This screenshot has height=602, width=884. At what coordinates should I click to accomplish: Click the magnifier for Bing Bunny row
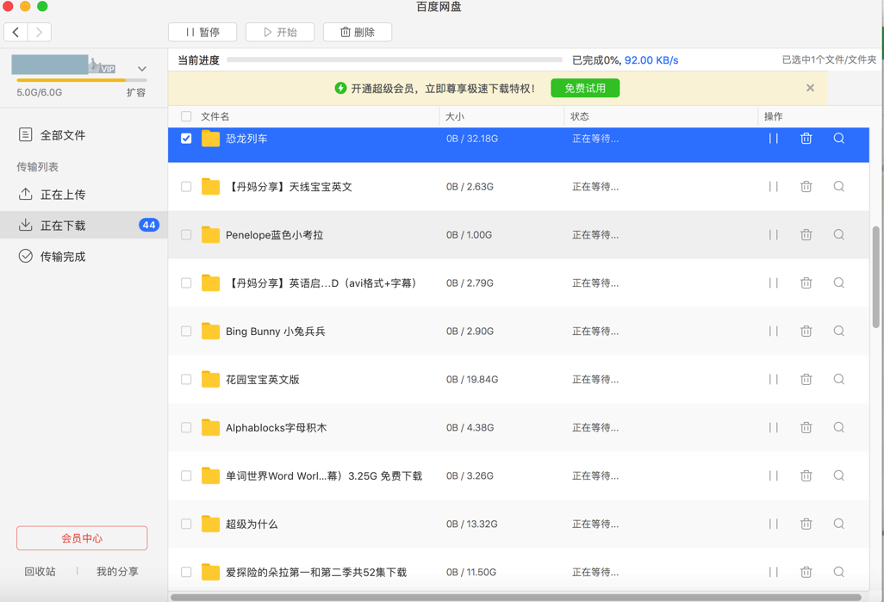click(839, 331)
